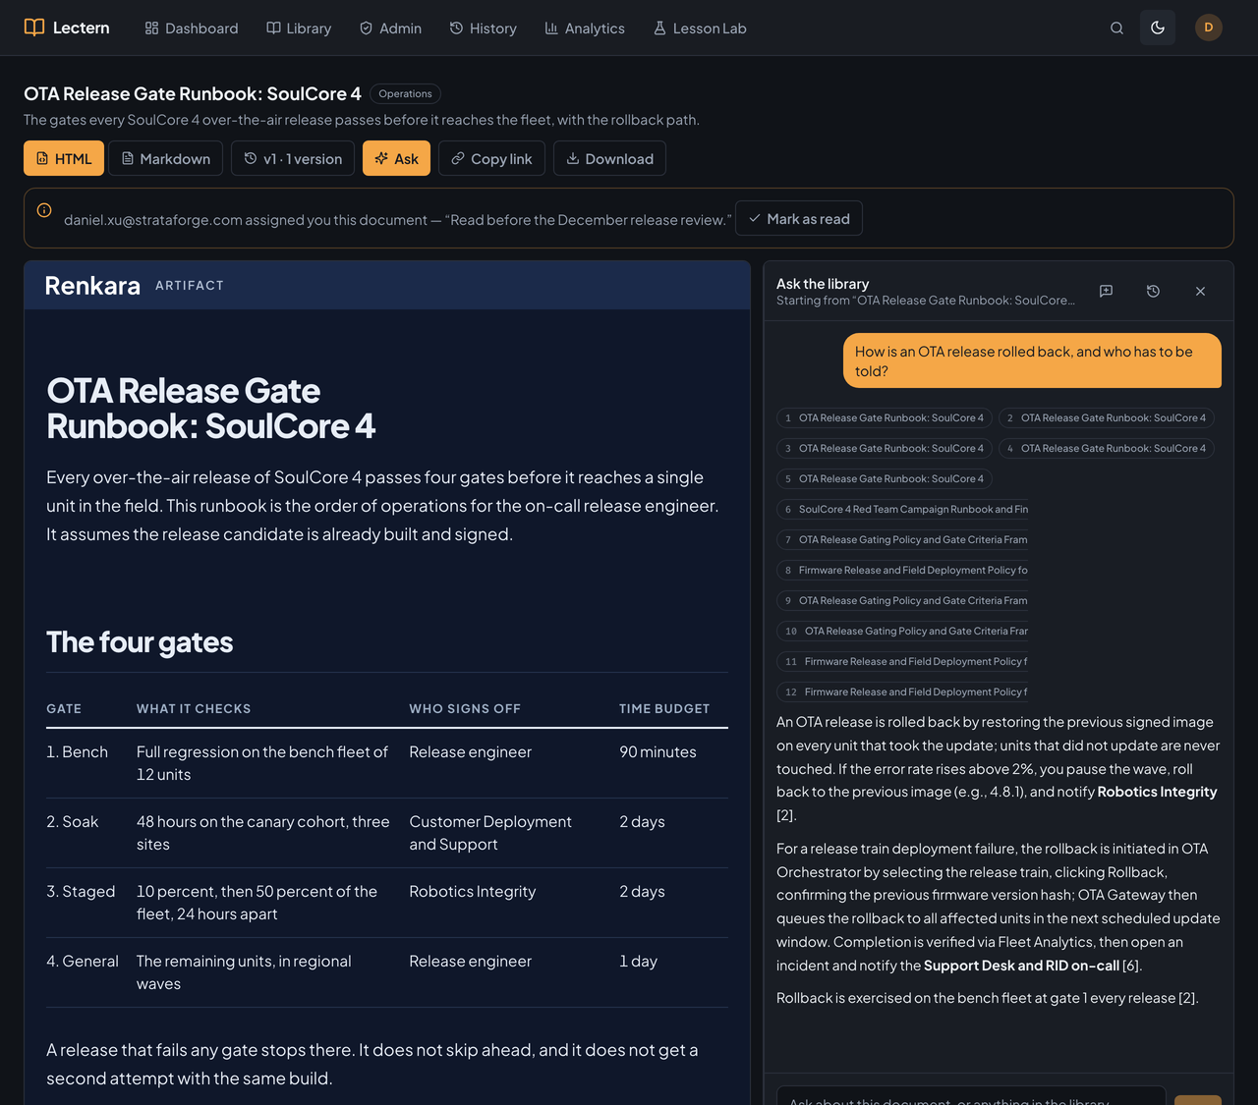Open Lesson Lab
1258x1105 pixels.
click(700, 28)
